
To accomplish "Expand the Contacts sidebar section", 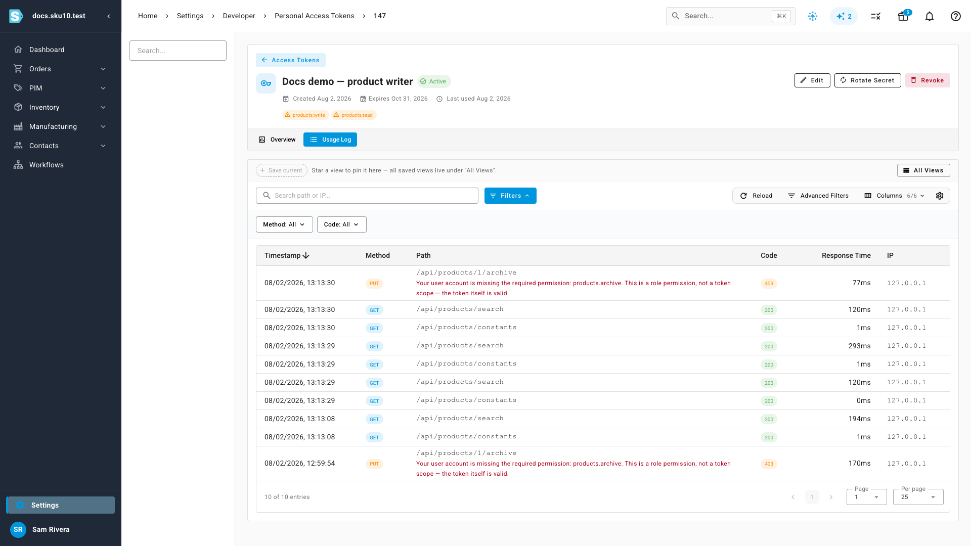I will pos(61,146).
